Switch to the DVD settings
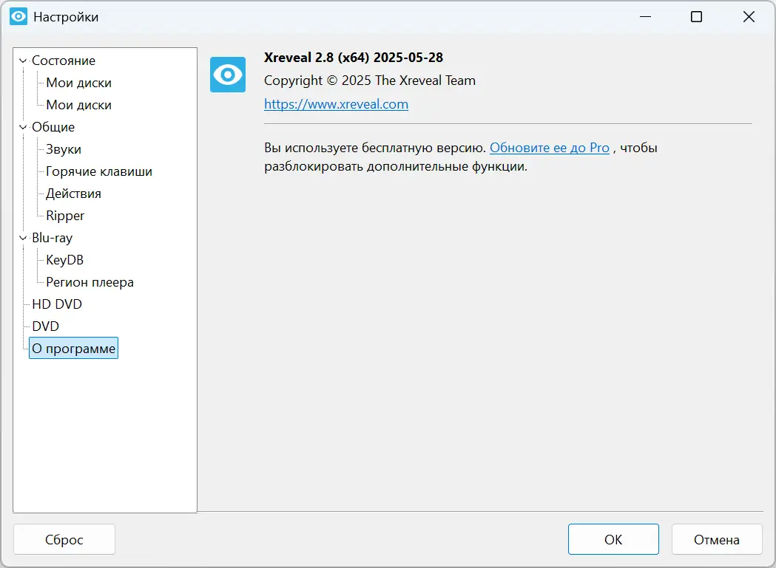This screenshot has height=568, width=776. click(45, 326)
